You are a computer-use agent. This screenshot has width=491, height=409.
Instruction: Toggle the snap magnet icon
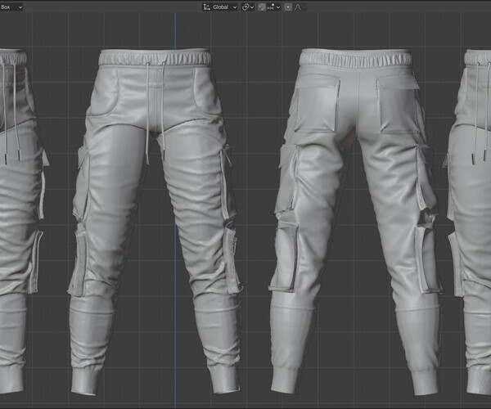click(x=262, y=7)
